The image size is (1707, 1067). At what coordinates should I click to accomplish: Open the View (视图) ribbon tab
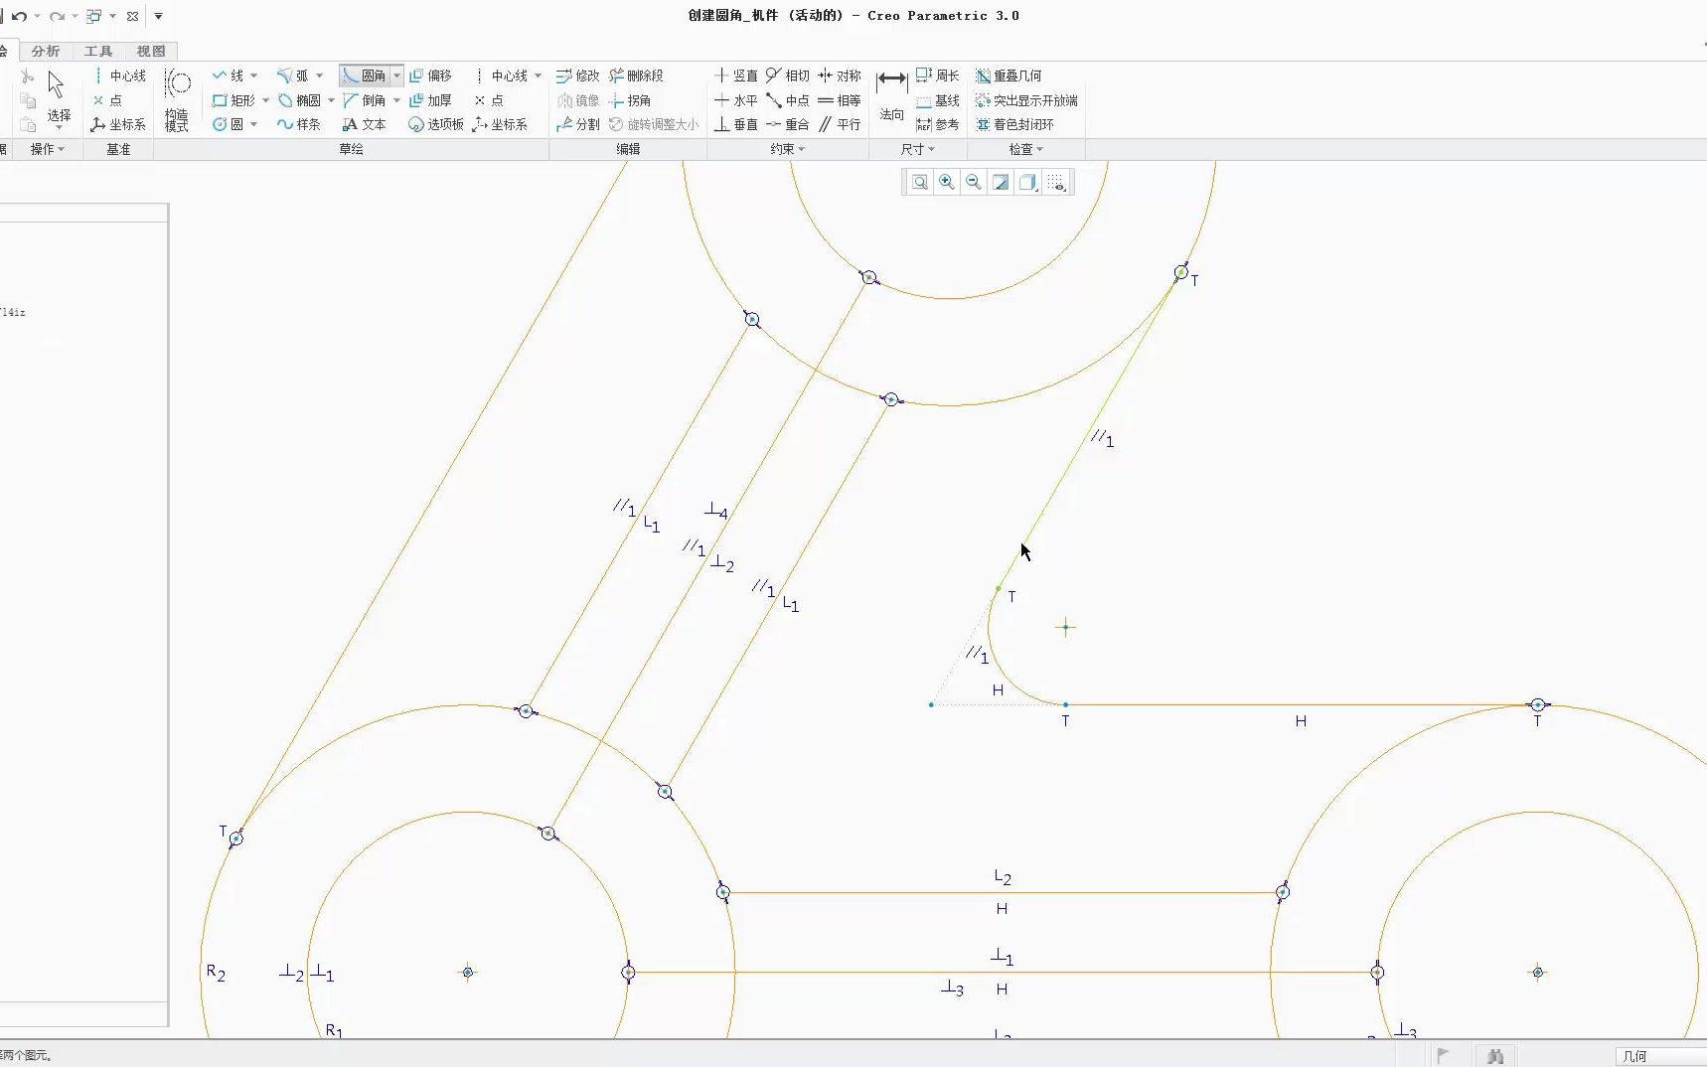coord(151,50)
